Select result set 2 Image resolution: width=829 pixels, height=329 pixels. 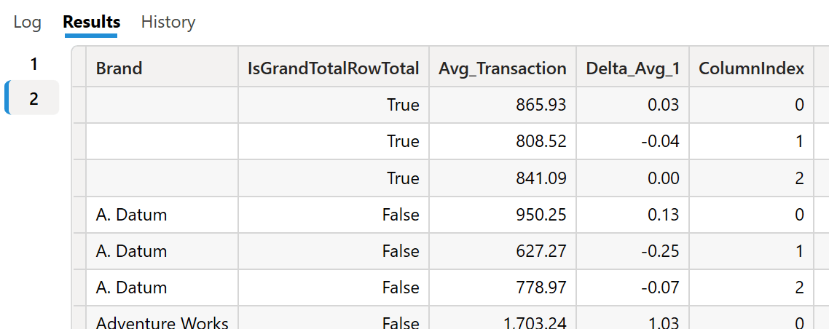34,98
